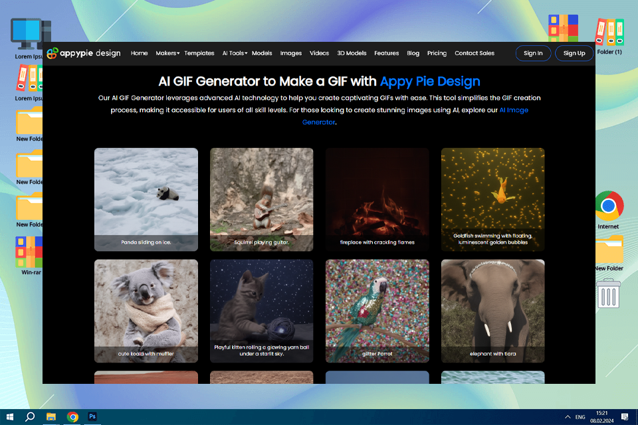
Task: Open the Features menu item
Action: 387,53
